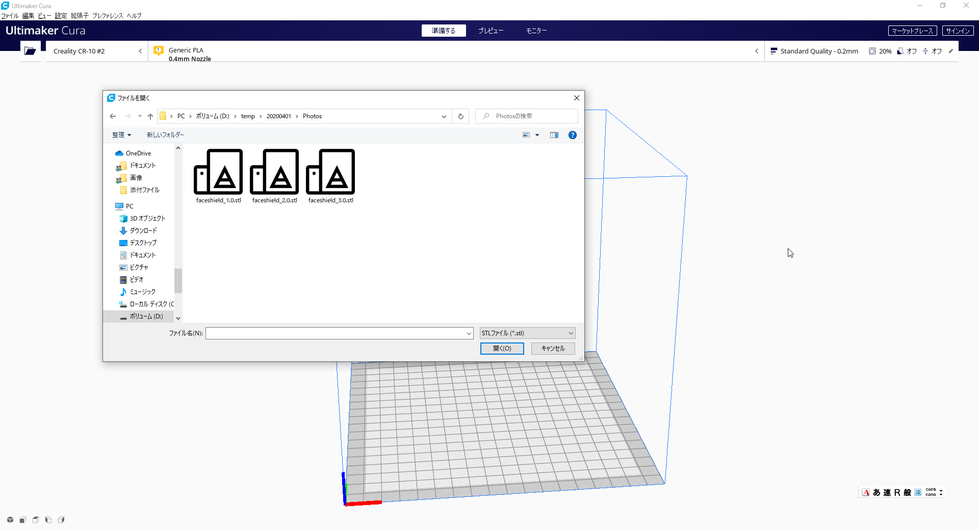Select the right side view icon
Viewport: 979px width, 530px height.
point(61,520)
